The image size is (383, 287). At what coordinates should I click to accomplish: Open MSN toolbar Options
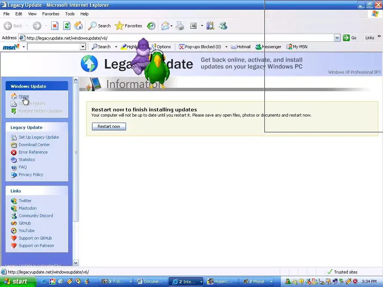pos(161,47)
